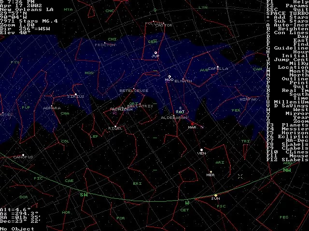Viewport: 309px width, 231px height.
Task: Select J Jump Cent command
Action: click(x=288, y=60)
